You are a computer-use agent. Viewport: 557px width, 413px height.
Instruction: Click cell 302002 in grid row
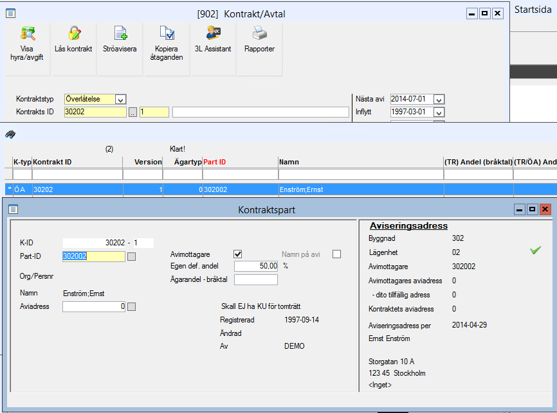[241, 189]
